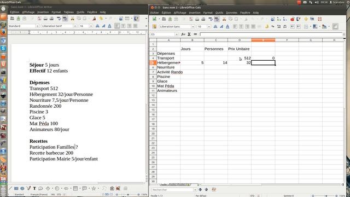Click the Bold 'A' icon in Writer formatting bar
Screen dimensions: 350x197
[x=97, y=26]
